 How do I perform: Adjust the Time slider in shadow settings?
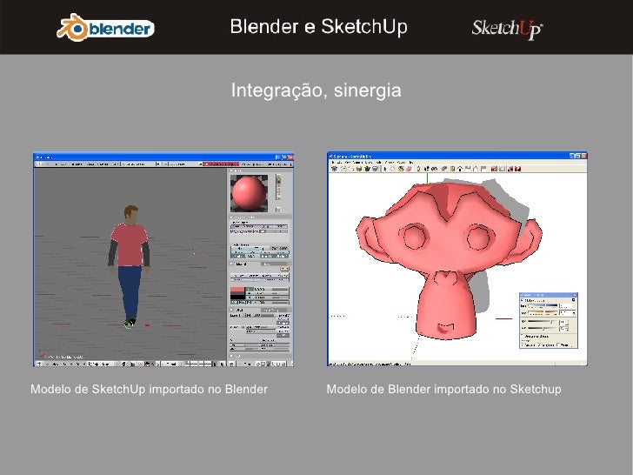(x=543, y=305)
